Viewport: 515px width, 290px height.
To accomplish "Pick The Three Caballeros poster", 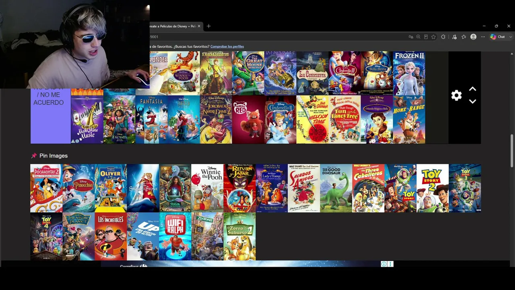I will tap(368, 188).
